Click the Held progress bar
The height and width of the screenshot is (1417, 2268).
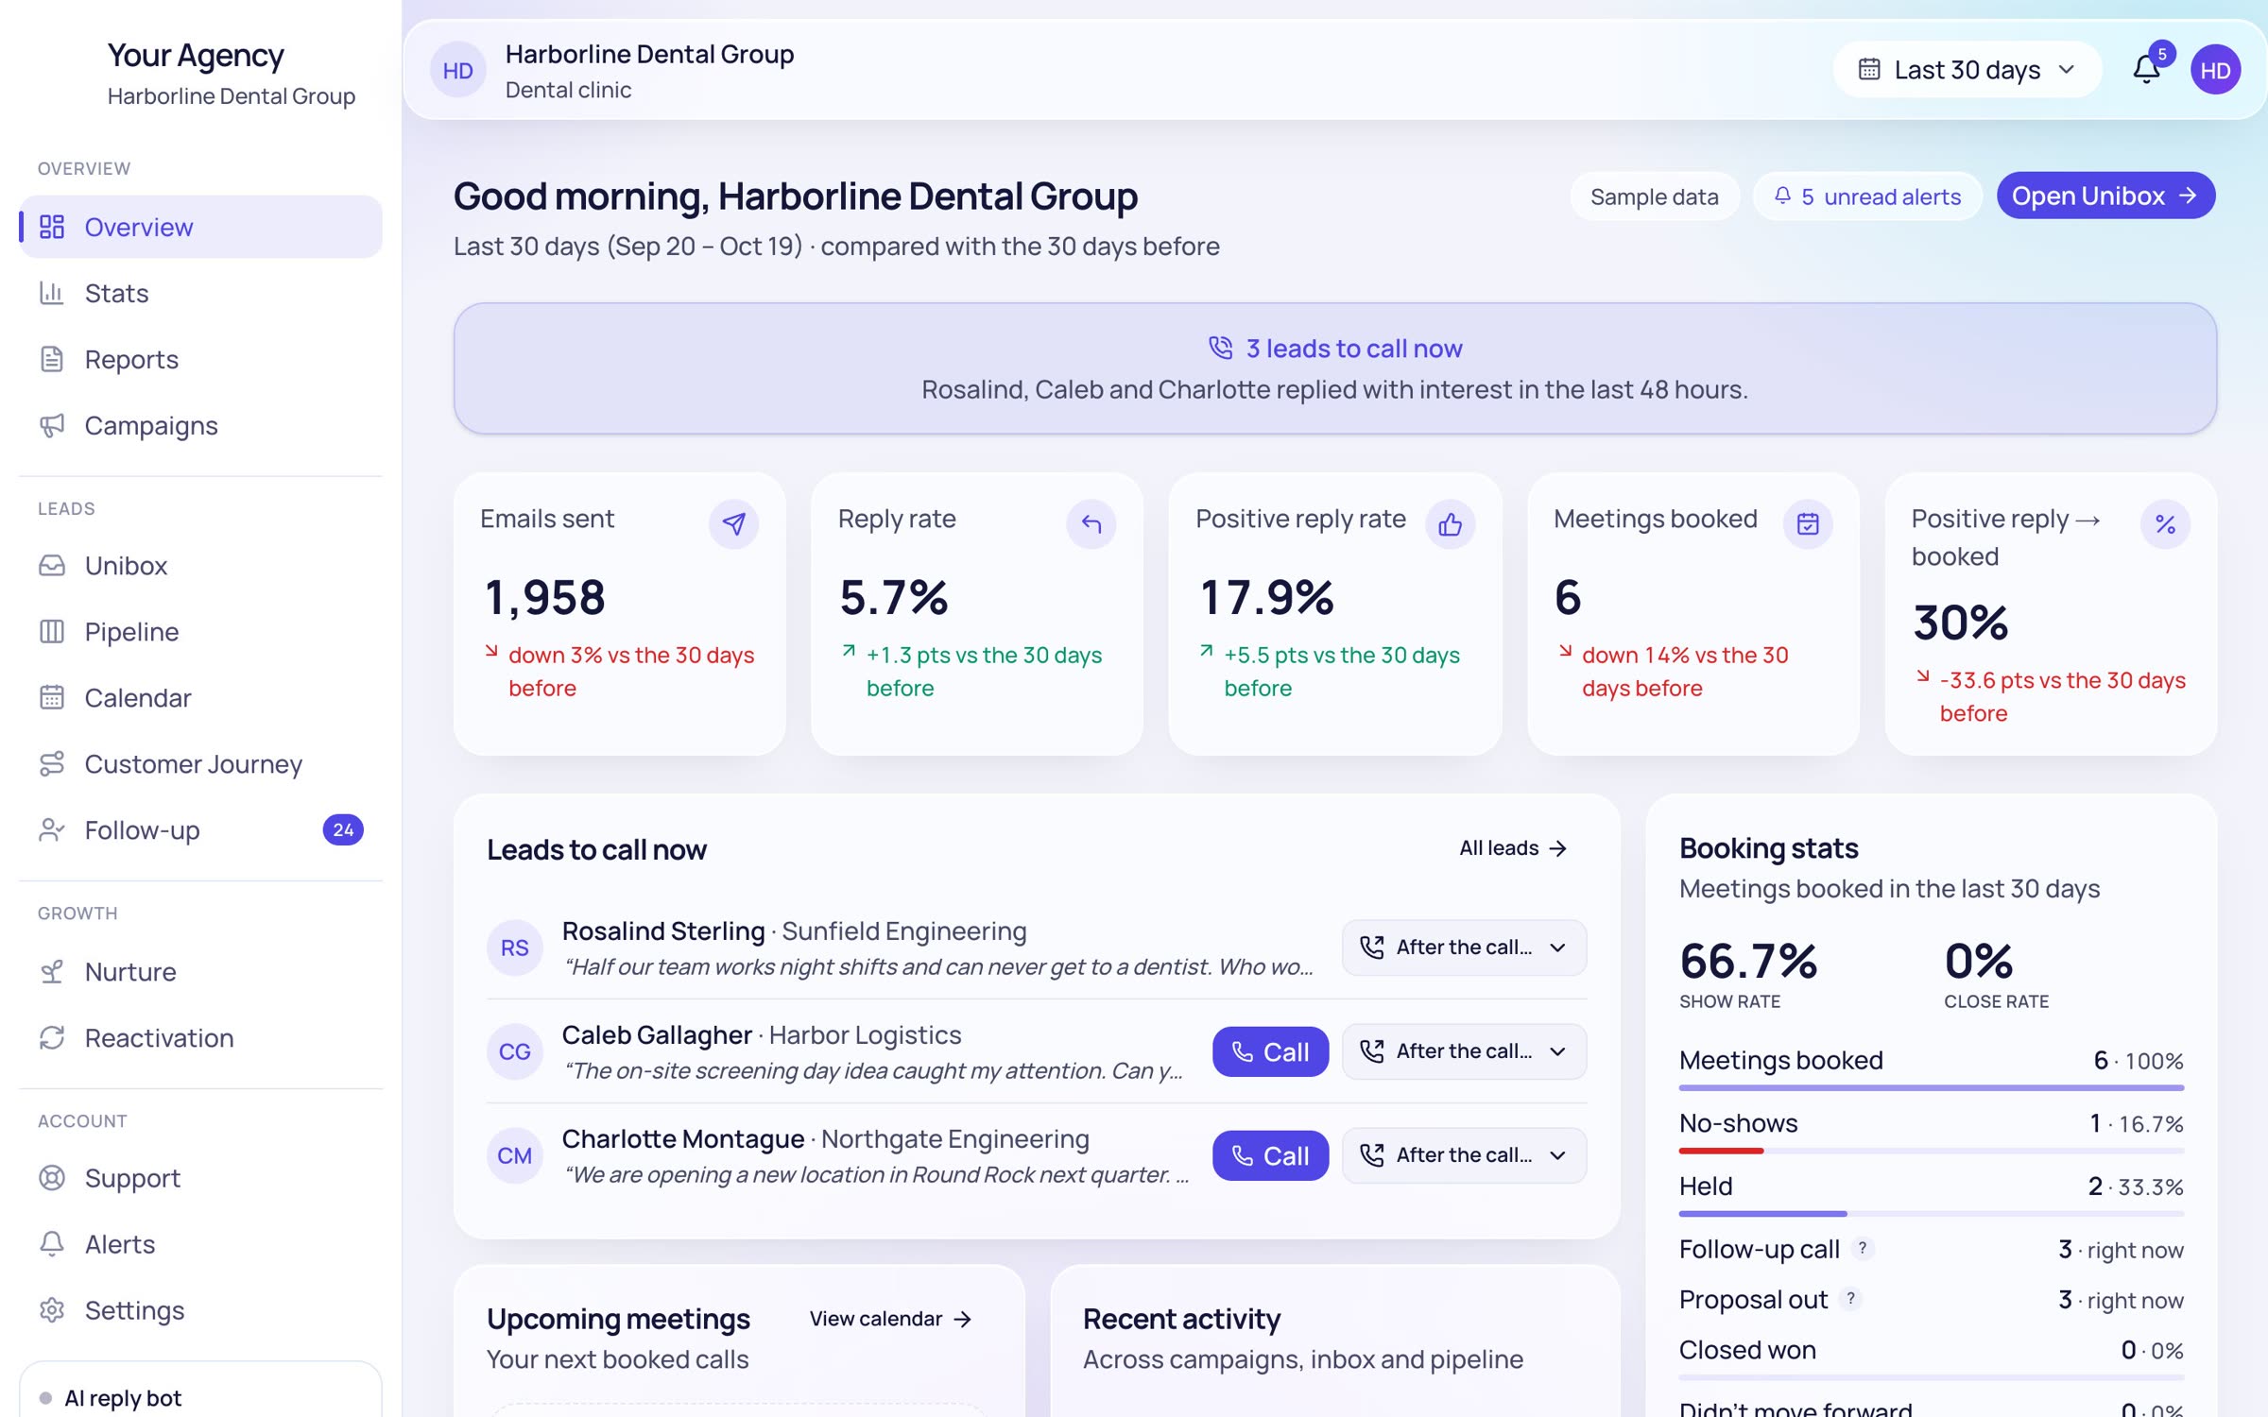coord(1762,1213)
